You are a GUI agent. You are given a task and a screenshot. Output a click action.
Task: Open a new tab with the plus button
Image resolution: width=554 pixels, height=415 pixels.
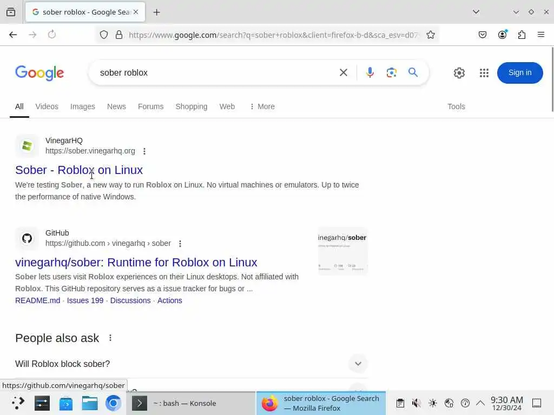[156, 12]
